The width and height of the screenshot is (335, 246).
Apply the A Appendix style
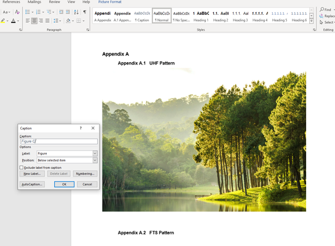[103, 17]
